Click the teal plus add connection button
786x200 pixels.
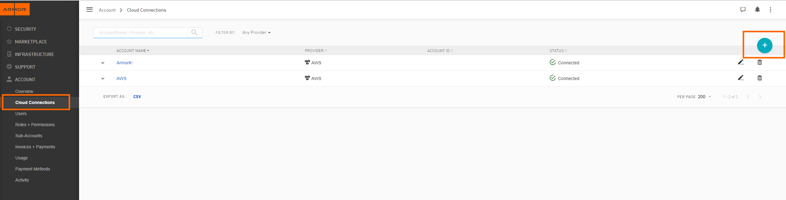coord(764,45)
